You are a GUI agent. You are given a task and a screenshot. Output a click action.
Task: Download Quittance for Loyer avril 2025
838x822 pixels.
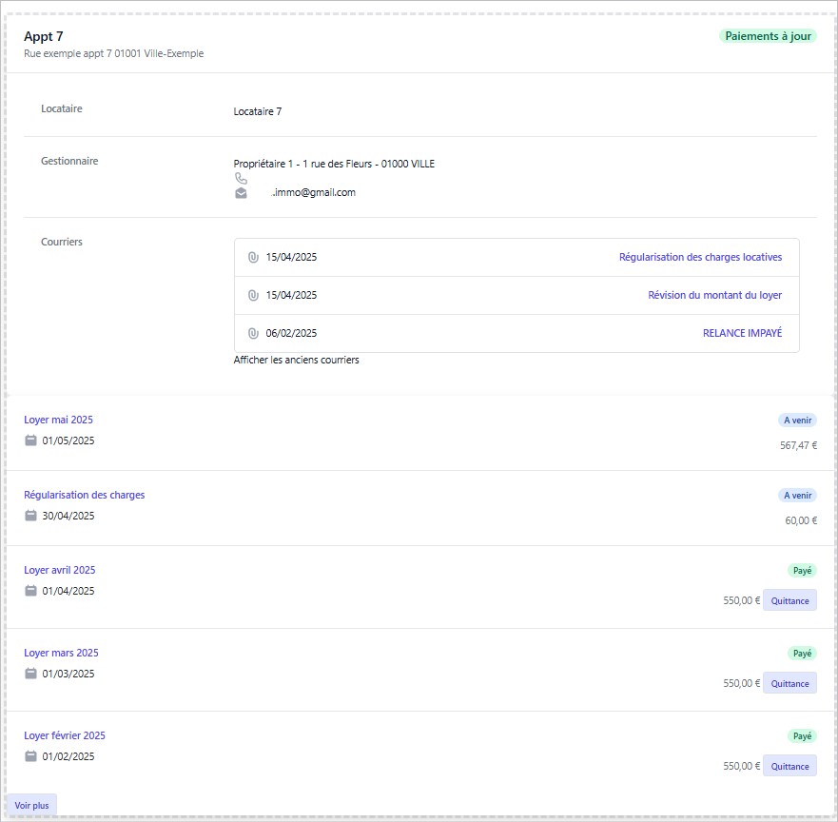[x=789, y=600]
